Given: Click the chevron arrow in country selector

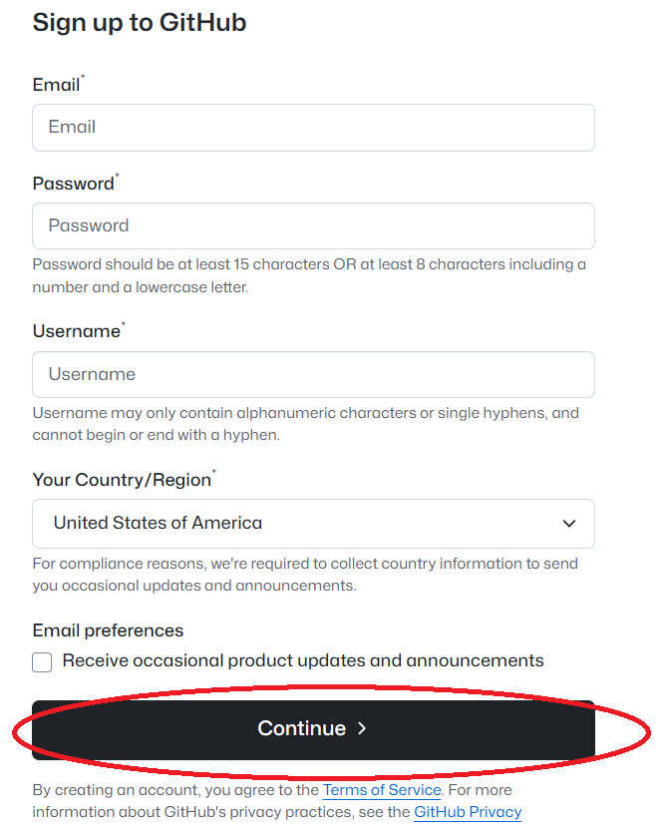Looking at the screenshot, I should 569,524.
